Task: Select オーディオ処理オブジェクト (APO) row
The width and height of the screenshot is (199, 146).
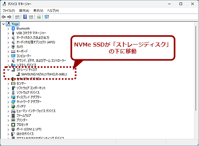Action: pyautogui.click(x=36, y=42)
